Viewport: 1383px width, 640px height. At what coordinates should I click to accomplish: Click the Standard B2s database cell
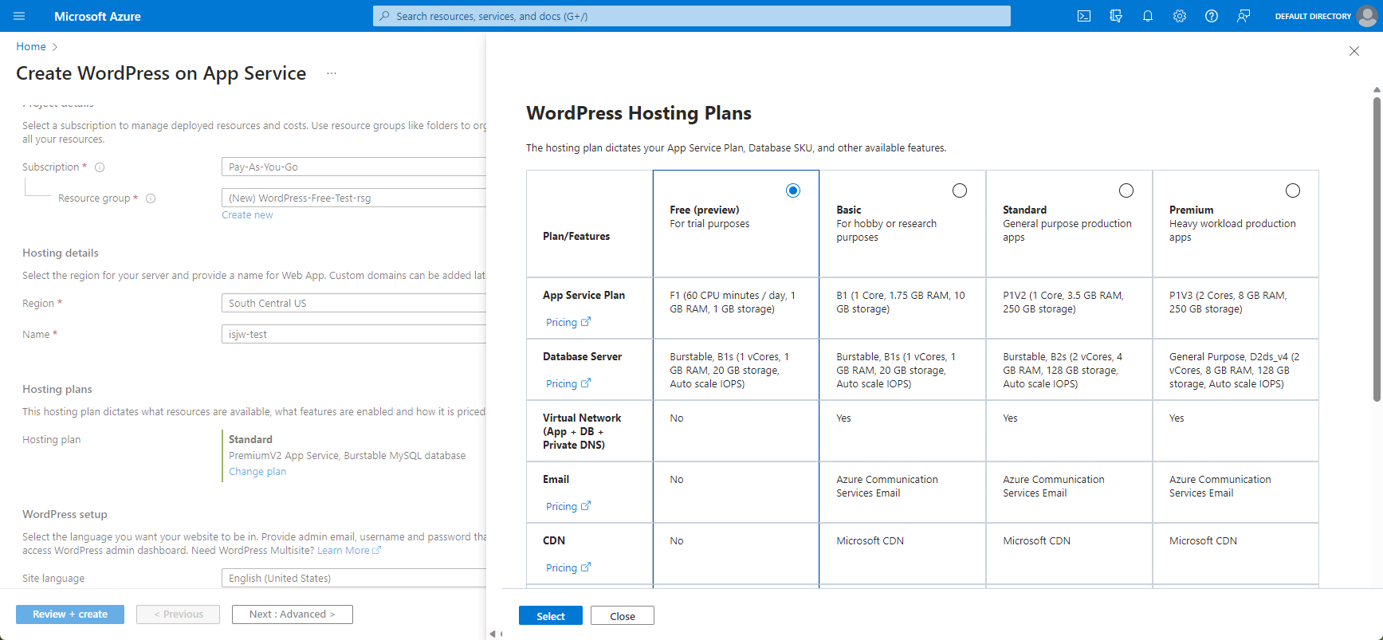tap(1069, 370)
